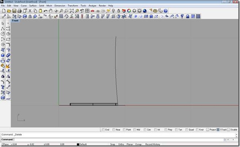Toggle Planar in the status bar
This screenshot has width=240, height=147.
click(129, 144)
